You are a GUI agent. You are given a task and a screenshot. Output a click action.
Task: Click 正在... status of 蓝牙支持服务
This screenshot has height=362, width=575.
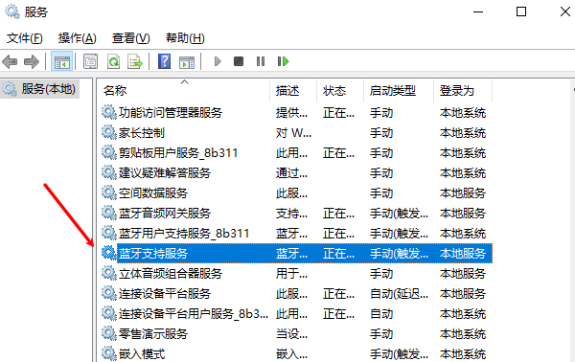tap(338, 254)
